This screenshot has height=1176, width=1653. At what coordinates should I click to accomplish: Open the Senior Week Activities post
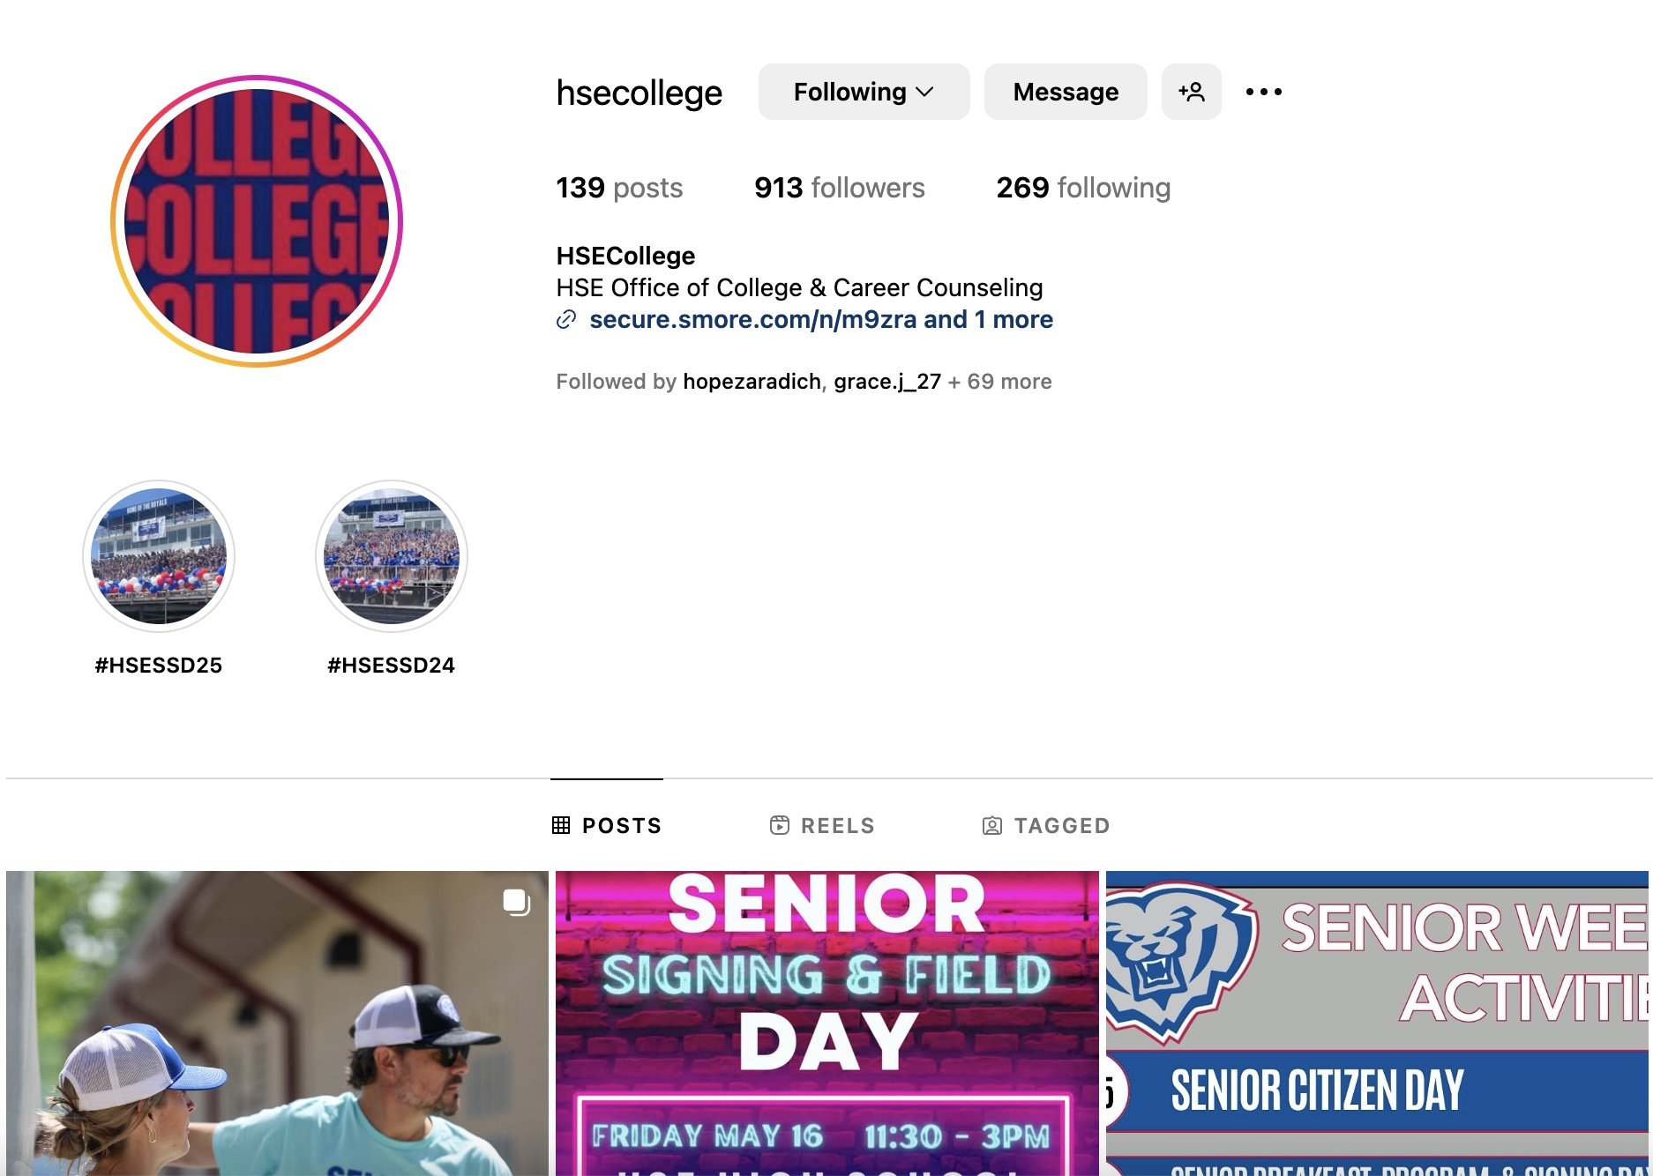point(1377,1023)
